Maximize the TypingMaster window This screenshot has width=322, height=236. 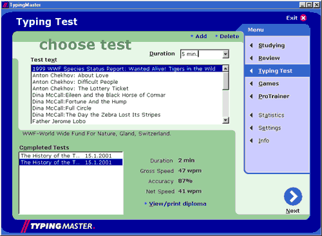pyautogui.click(x=309, y=5)
